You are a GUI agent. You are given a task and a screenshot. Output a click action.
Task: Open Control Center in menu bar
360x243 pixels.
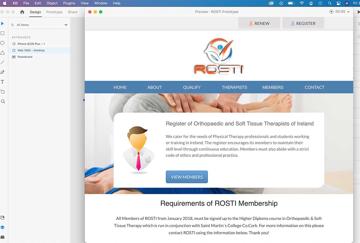(x=339, y=3)
